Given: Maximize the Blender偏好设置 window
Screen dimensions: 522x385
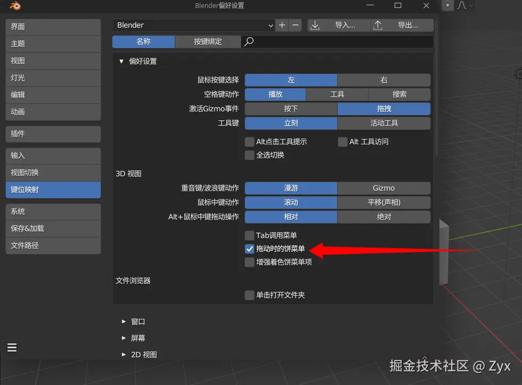Looking at the screenshot, I should (x=398, y=5).
